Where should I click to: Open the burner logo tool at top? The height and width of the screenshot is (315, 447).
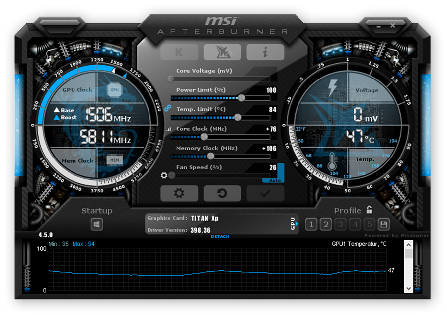[x=222, y=51]
